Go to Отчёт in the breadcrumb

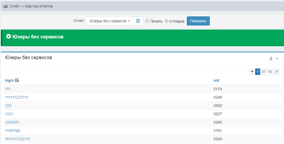[x=14, y=6]
